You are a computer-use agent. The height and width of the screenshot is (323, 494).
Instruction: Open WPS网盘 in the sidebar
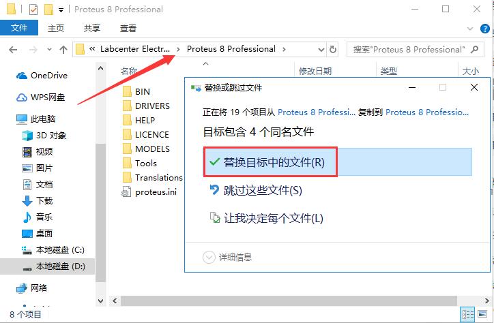click(41, 97)
